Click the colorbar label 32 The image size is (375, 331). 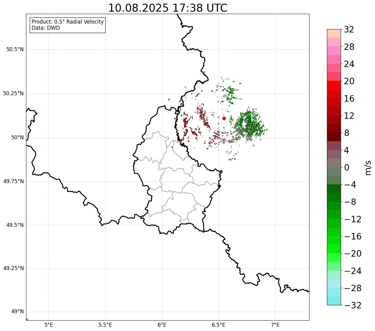(349, 29)
